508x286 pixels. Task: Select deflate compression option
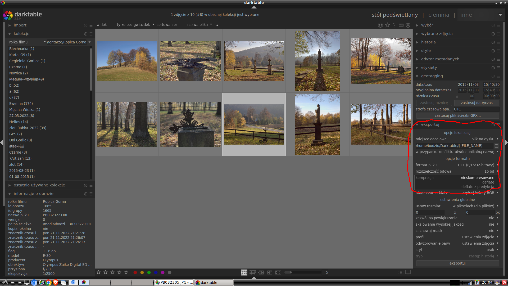coord(488,182)
